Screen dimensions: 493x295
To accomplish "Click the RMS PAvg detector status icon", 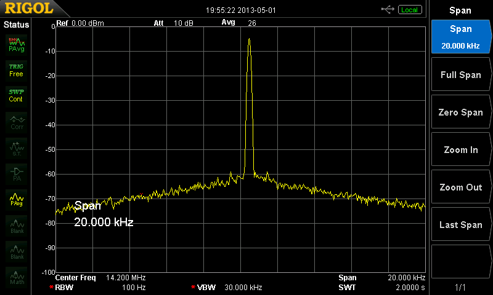I will click(x=16, y=44).
